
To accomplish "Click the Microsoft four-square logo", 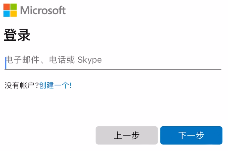I will [x=10, y=10].
